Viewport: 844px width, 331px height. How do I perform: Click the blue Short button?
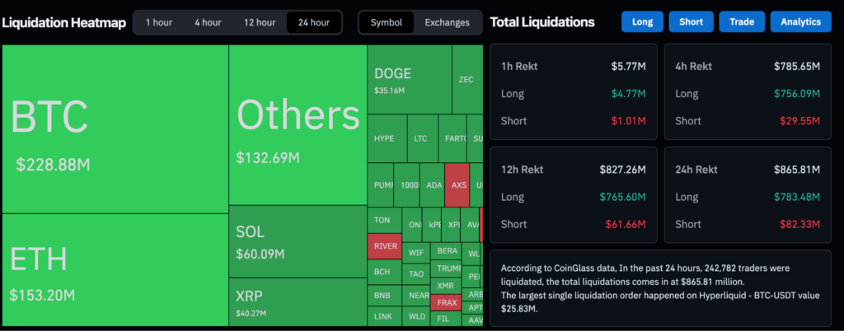pyautogui.click(x=692, y=22)
